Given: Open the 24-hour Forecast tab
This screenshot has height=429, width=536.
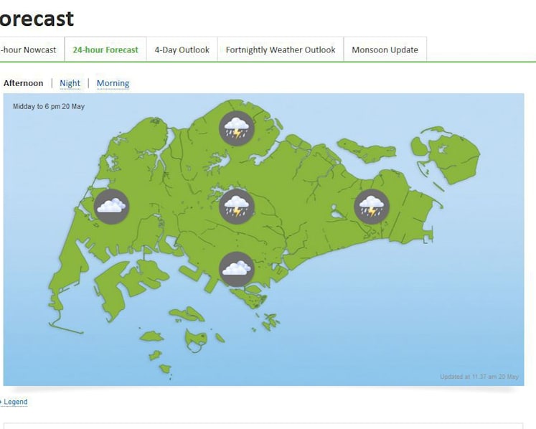Looking at the screenshot, I should tap(105, 49).
